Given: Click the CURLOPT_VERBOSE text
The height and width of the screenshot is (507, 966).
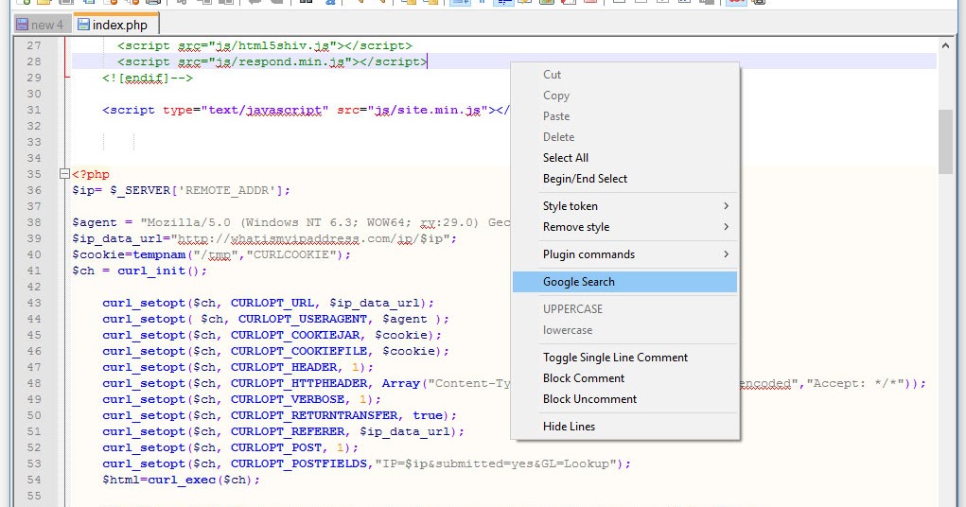Looking at the screenshot, I should coord(288,399).
